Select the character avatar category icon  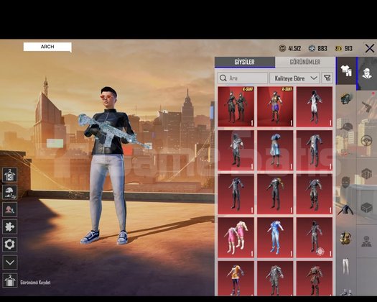[x=367, y=73]
